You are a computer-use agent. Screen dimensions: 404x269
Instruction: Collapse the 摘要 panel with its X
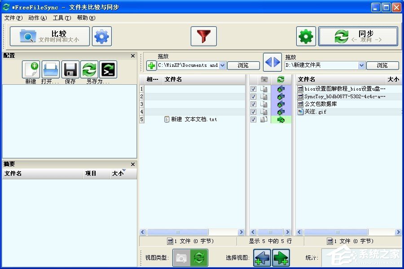coord(132,164)
